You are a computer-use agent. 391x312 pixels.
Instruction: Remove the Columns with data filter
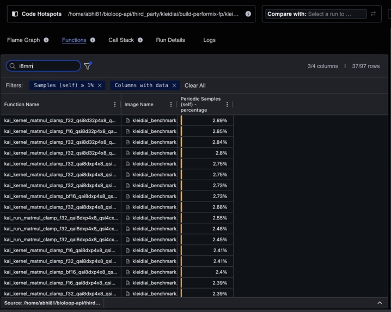[174, 85]
